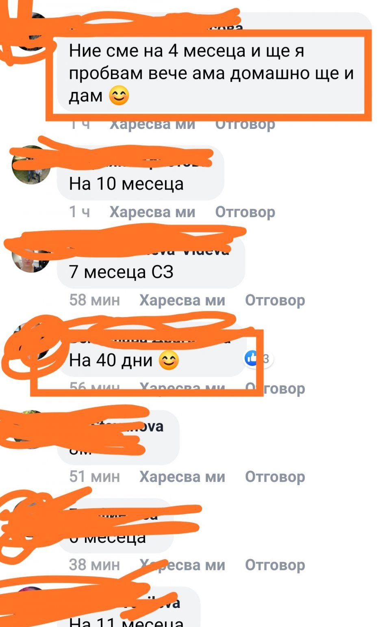Reply to the "На 40 дни" comment

pos(275,388)
